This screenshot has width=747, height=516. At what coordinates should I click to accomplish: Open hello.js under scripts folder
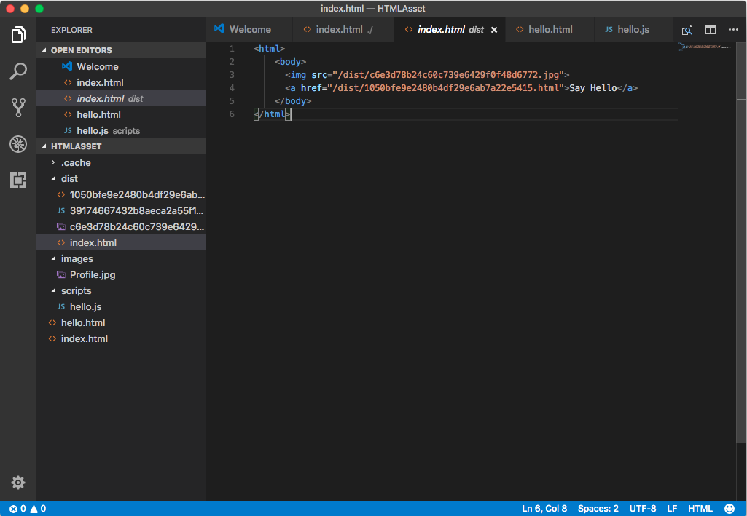121,306
